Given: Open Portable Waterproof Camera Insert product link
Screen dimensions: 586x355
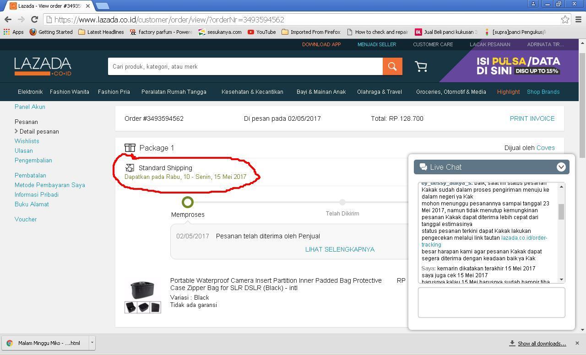Looking at the screenshot, I should tap(276, 284).
